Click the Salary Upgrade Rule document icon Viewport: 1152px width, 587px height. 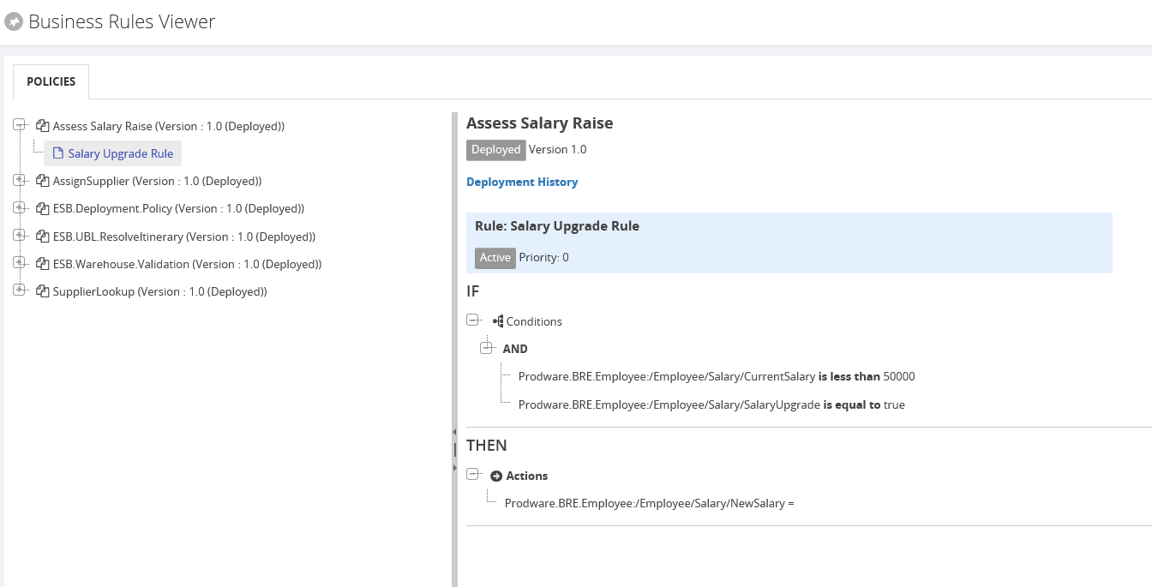tap(58, 153)
